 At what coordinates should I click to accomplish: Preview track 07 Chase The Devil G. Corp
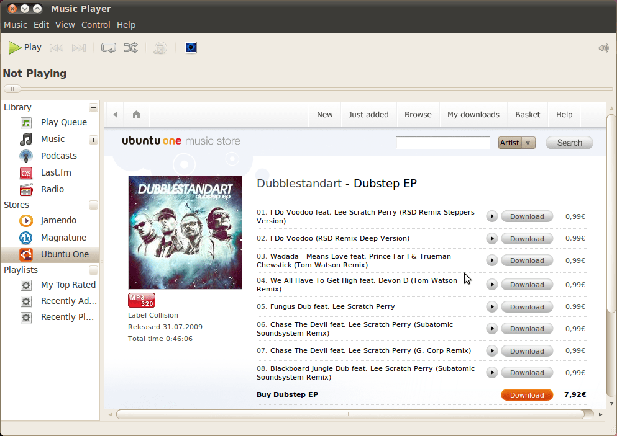491,351
